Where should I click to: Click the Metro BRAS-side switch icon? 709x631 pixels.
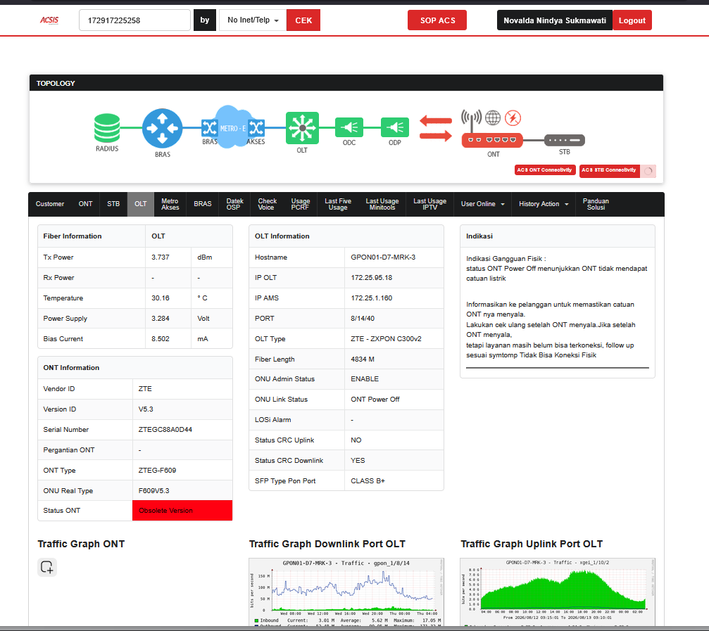(209, 128)
